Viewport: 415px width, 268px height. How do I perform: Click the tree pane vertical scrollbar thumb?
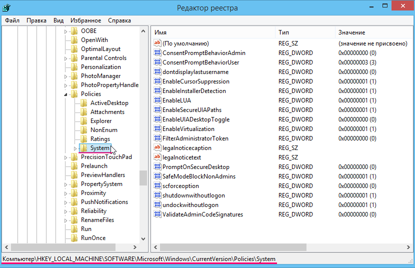pyautogui.click(x=143, y=178)
